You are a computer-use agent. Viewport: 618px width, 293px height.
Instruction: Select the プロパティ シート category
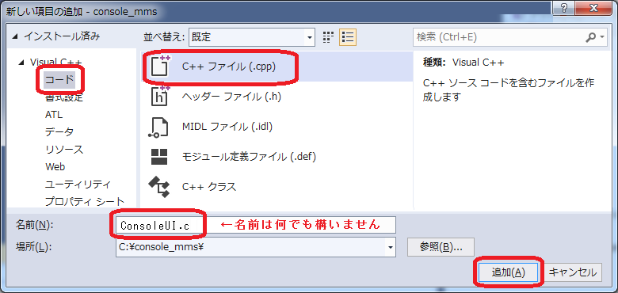[84, 202]
